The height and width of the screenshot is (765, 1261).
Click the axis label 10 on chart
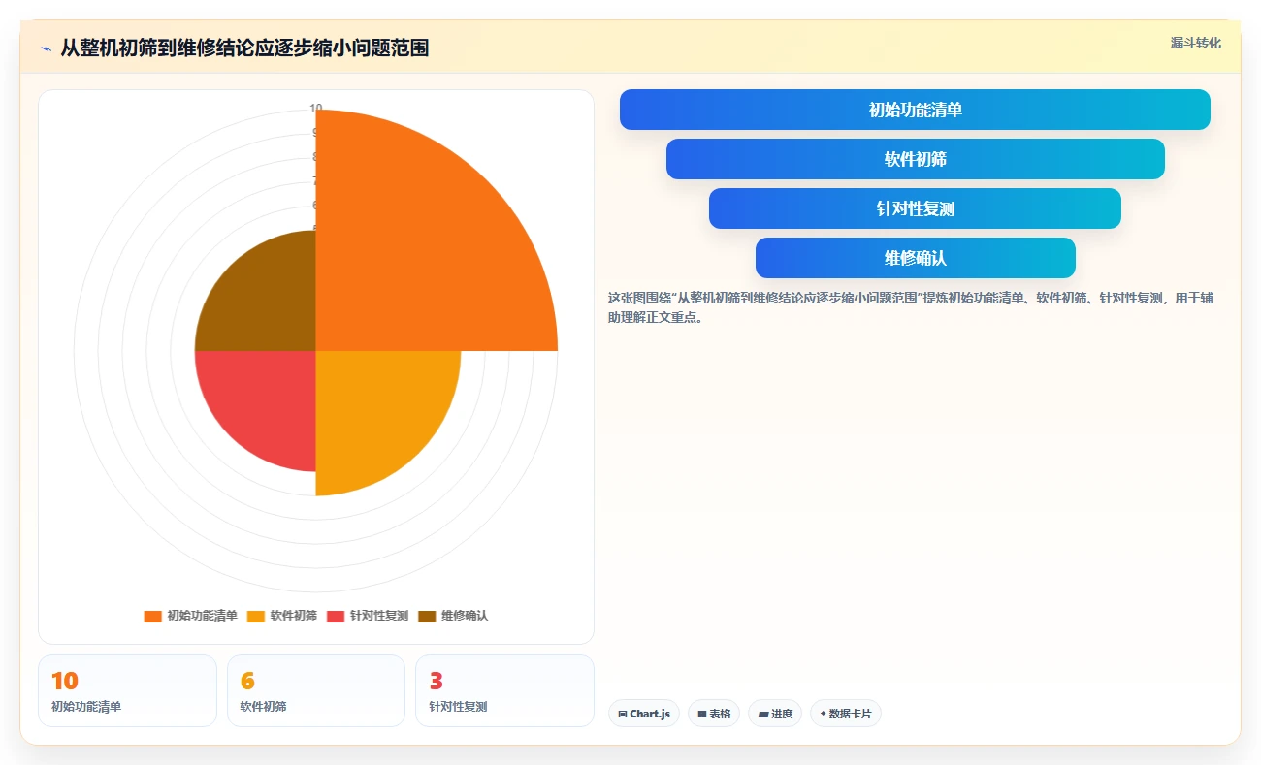(x=315, y=108)
